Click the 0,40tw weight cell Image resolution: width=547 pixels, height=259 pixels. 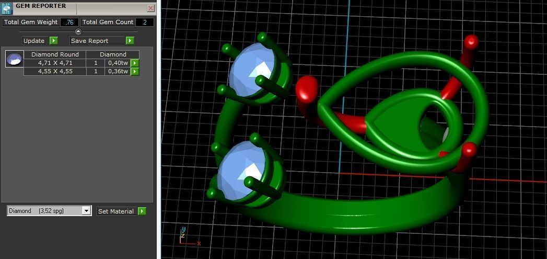point(118,63)
